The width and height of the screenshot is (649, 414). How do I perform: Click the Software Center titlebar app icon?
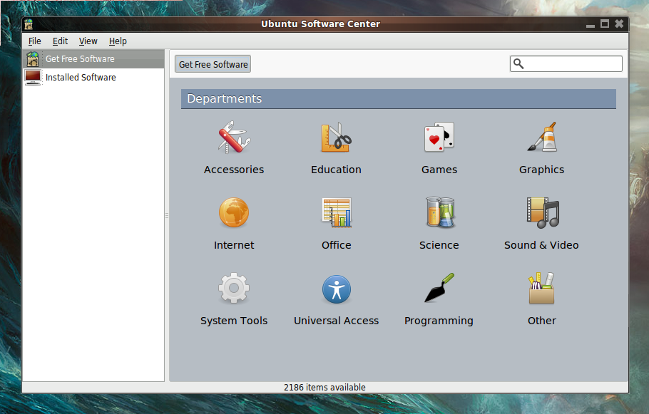(x=29, y=24)
